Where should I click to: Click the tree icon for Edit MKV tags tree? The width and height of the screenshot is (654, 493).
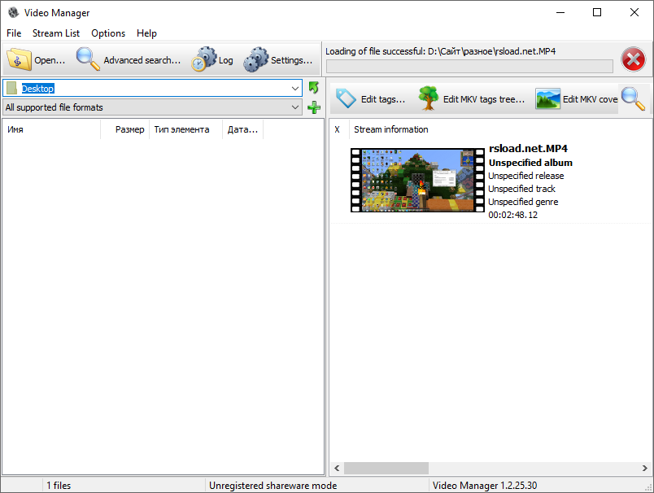click(427, 98)
